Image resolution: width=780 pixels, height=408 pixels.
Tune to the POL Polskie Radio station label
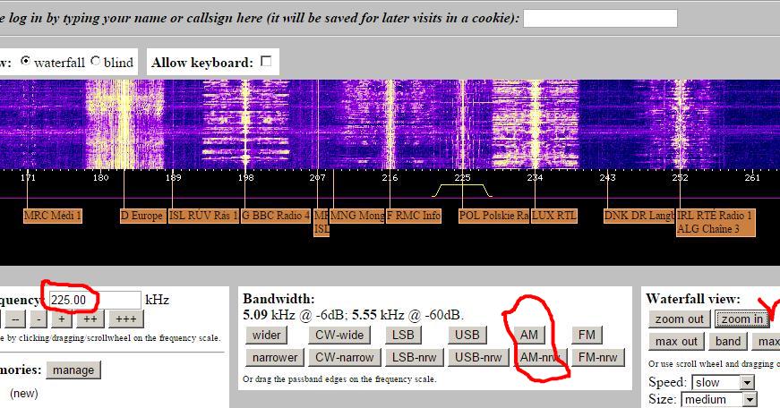[494, 216]
